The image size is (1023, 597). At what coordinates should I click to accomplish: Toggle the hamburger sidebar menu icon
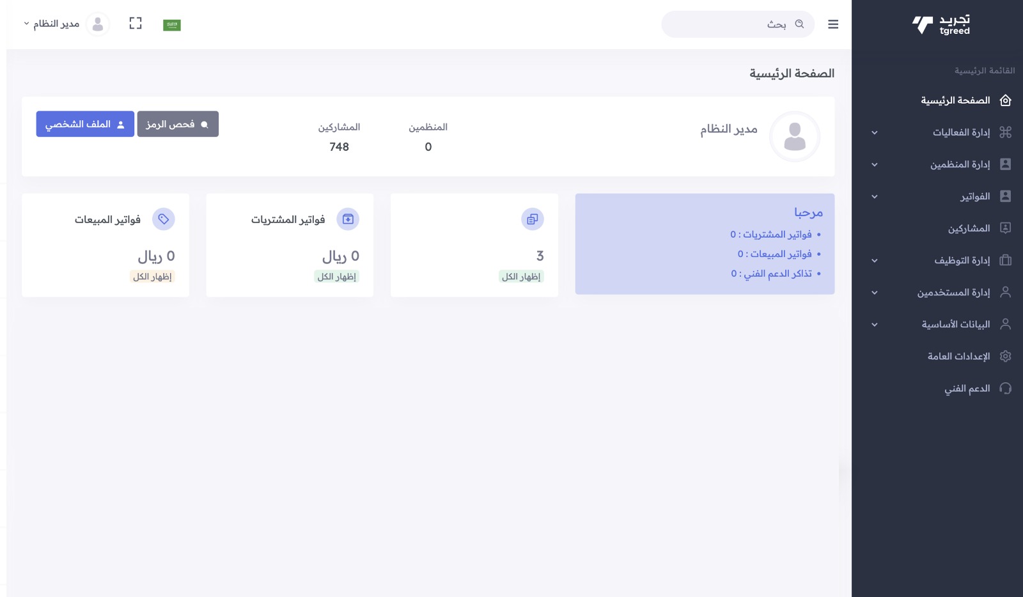[832, 24]
